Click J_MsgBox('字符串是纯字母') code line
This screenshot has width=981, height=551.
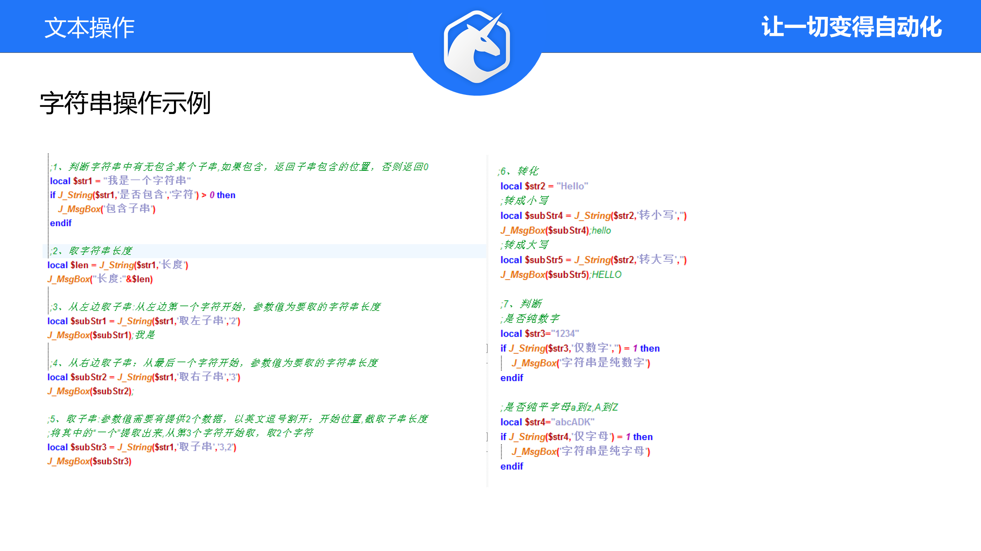[581, 452]
